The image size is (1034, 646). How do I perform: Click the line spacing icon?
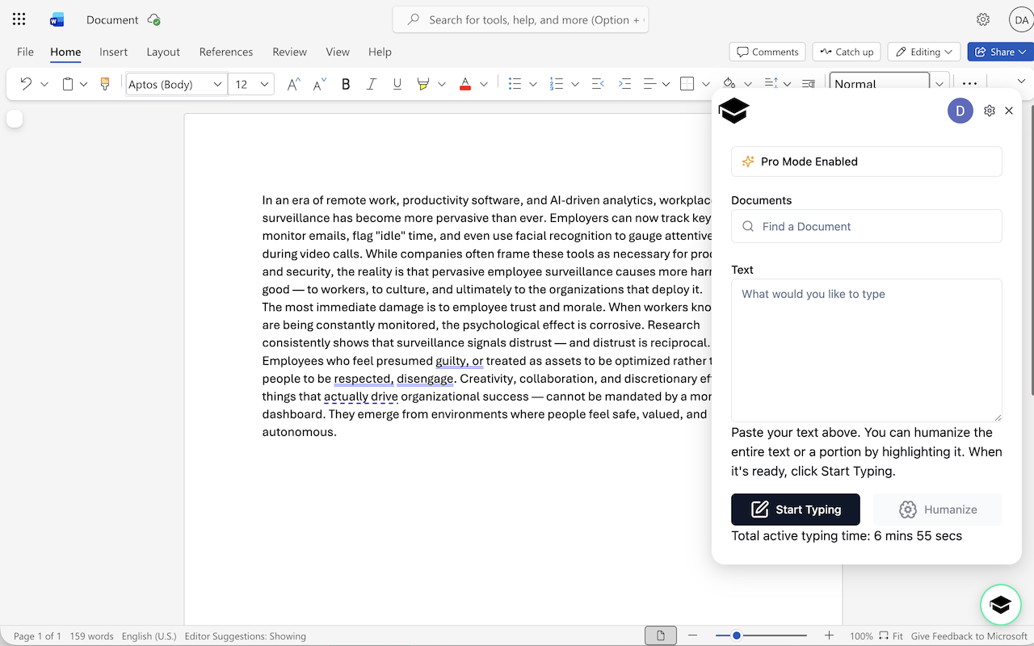click(x=771, y=83)
